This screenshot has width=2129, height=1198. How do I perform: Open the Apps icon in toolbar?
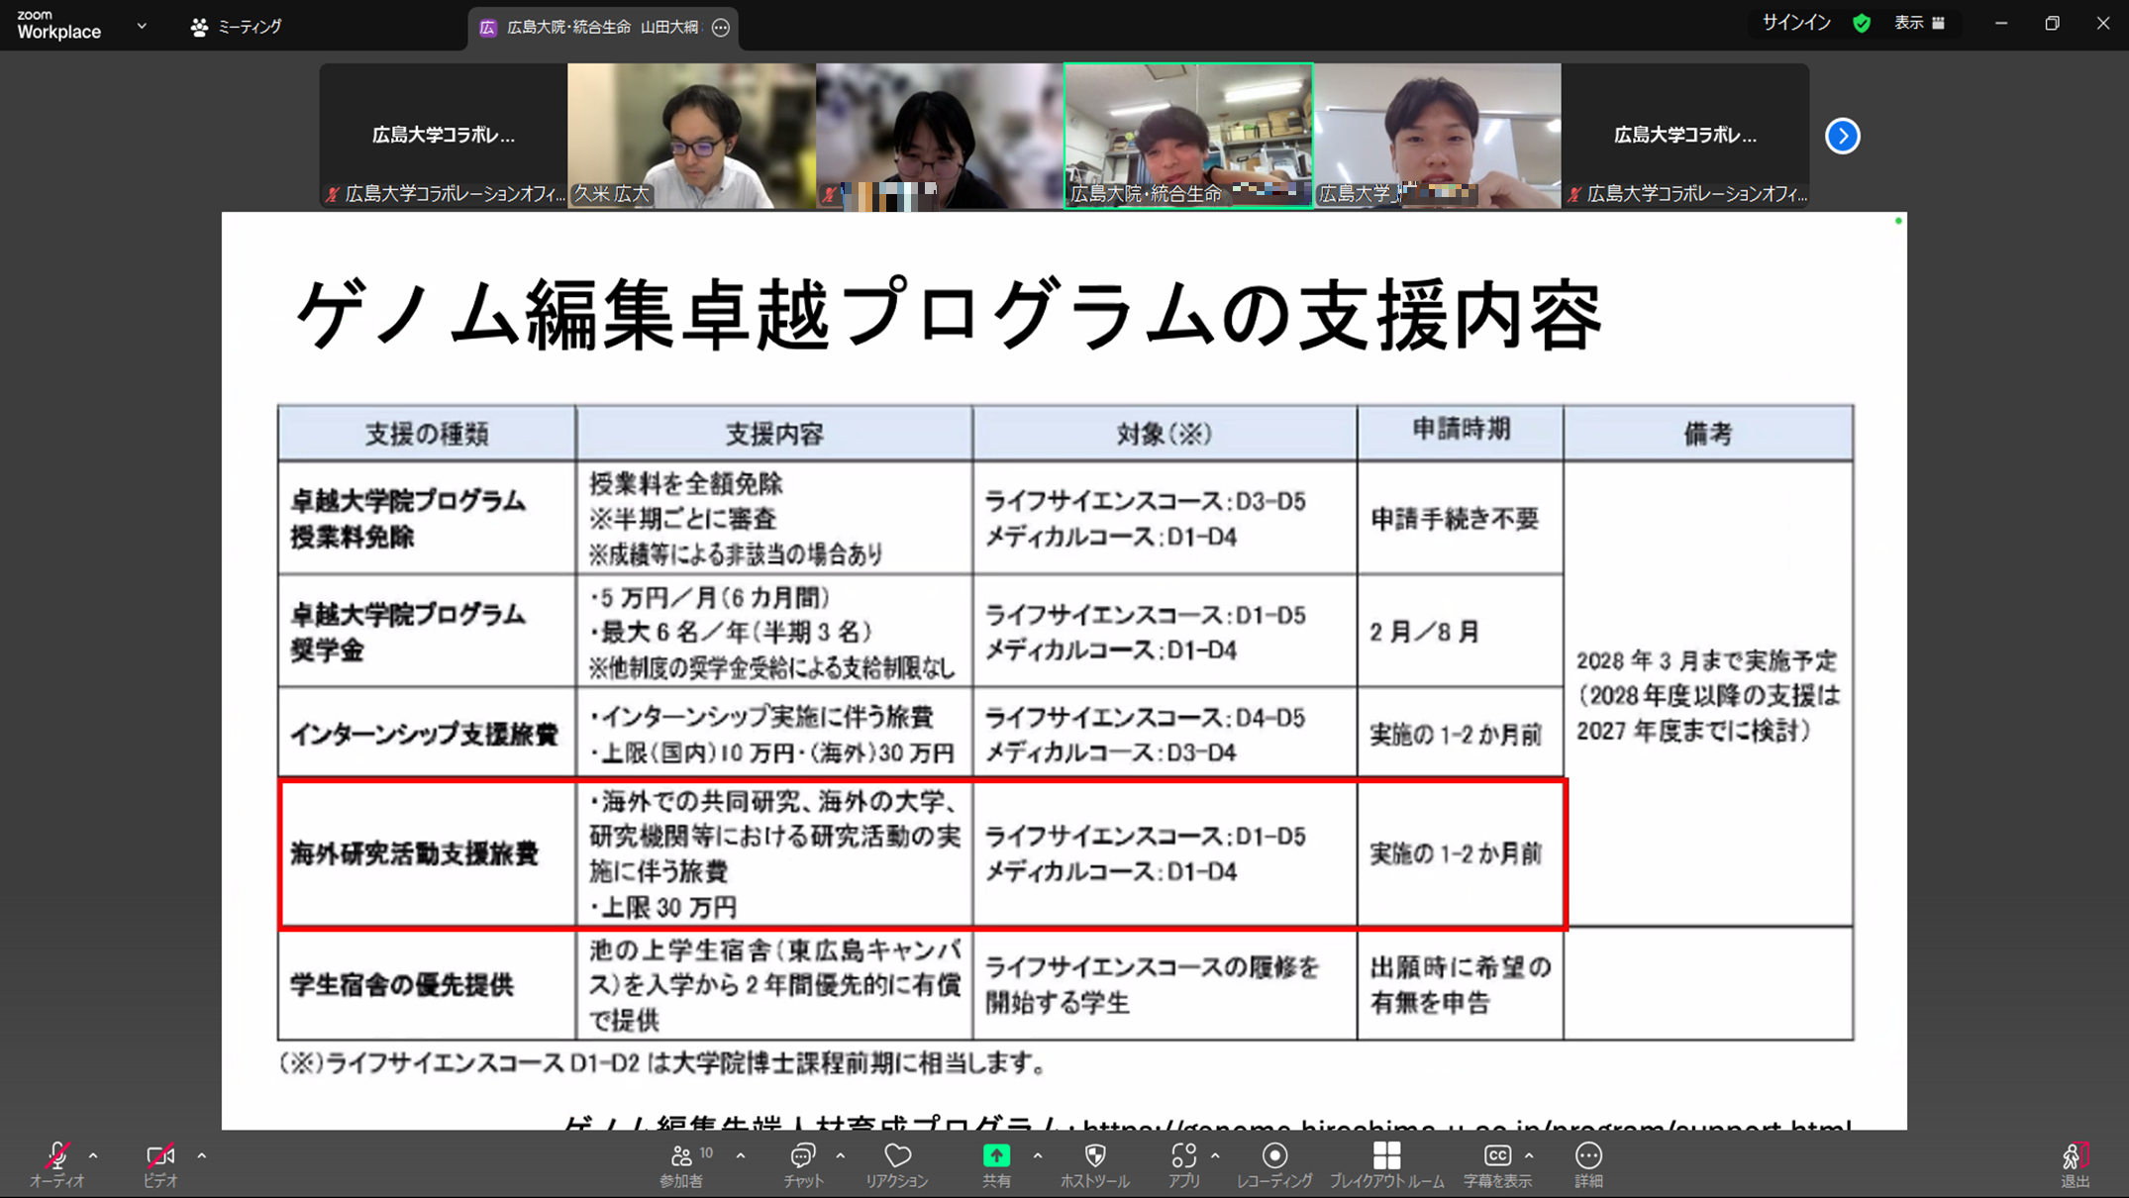pyautogui.click(x=1183, y=1156)
